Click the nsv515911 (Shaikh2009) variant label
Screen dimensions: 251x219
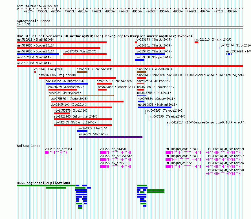coord(36,39)
